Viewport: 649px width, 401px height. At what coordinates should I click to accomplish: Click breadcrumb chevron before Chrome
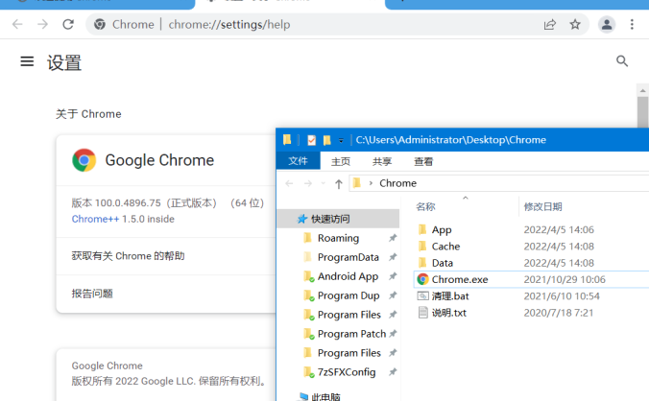371,183
